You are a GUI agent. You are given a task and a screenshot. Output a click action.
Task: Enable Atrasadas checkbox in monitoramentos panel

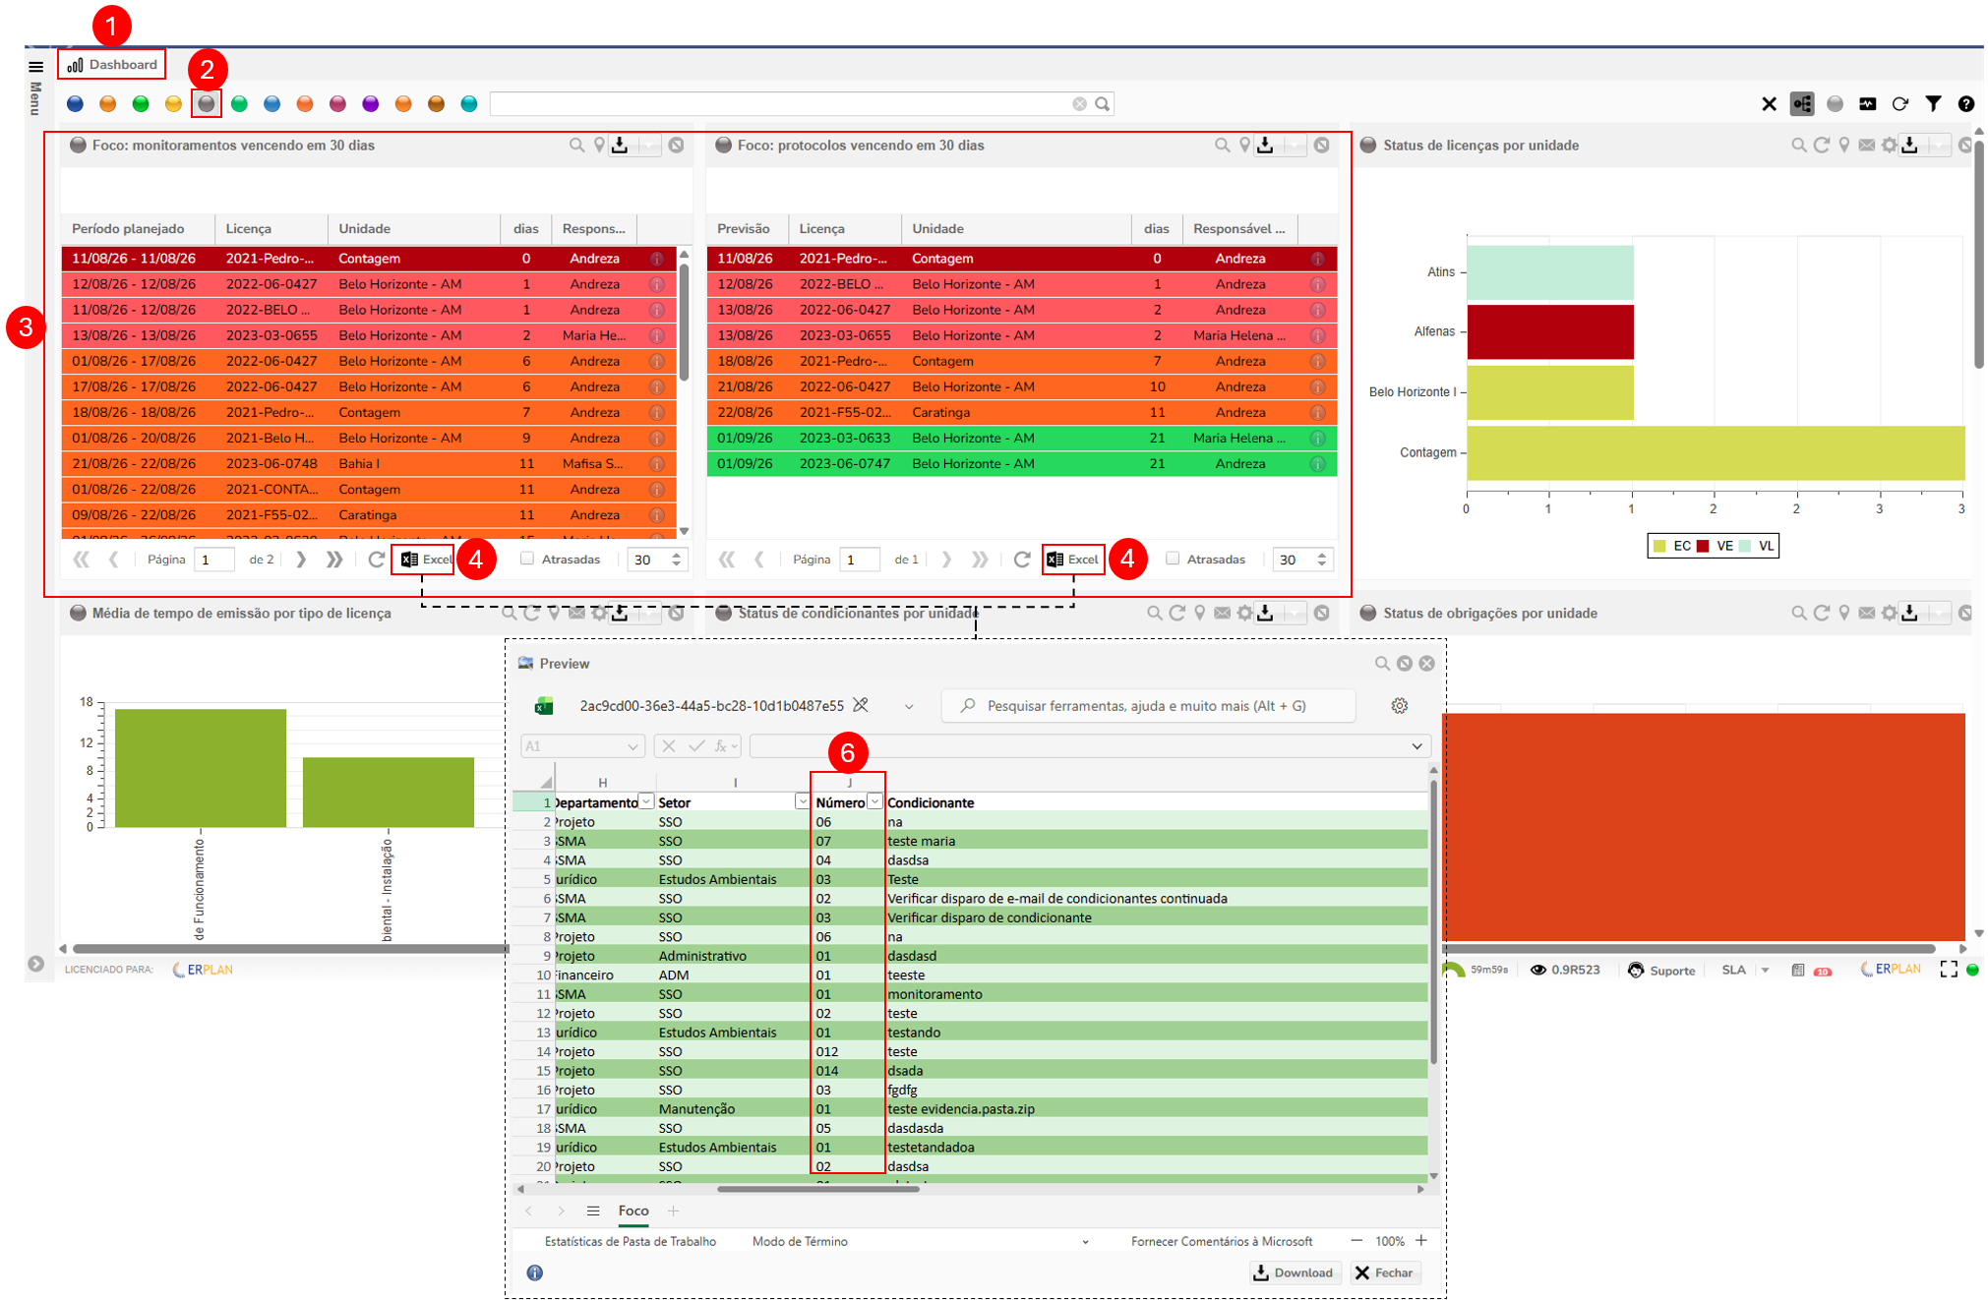point(527,559)
